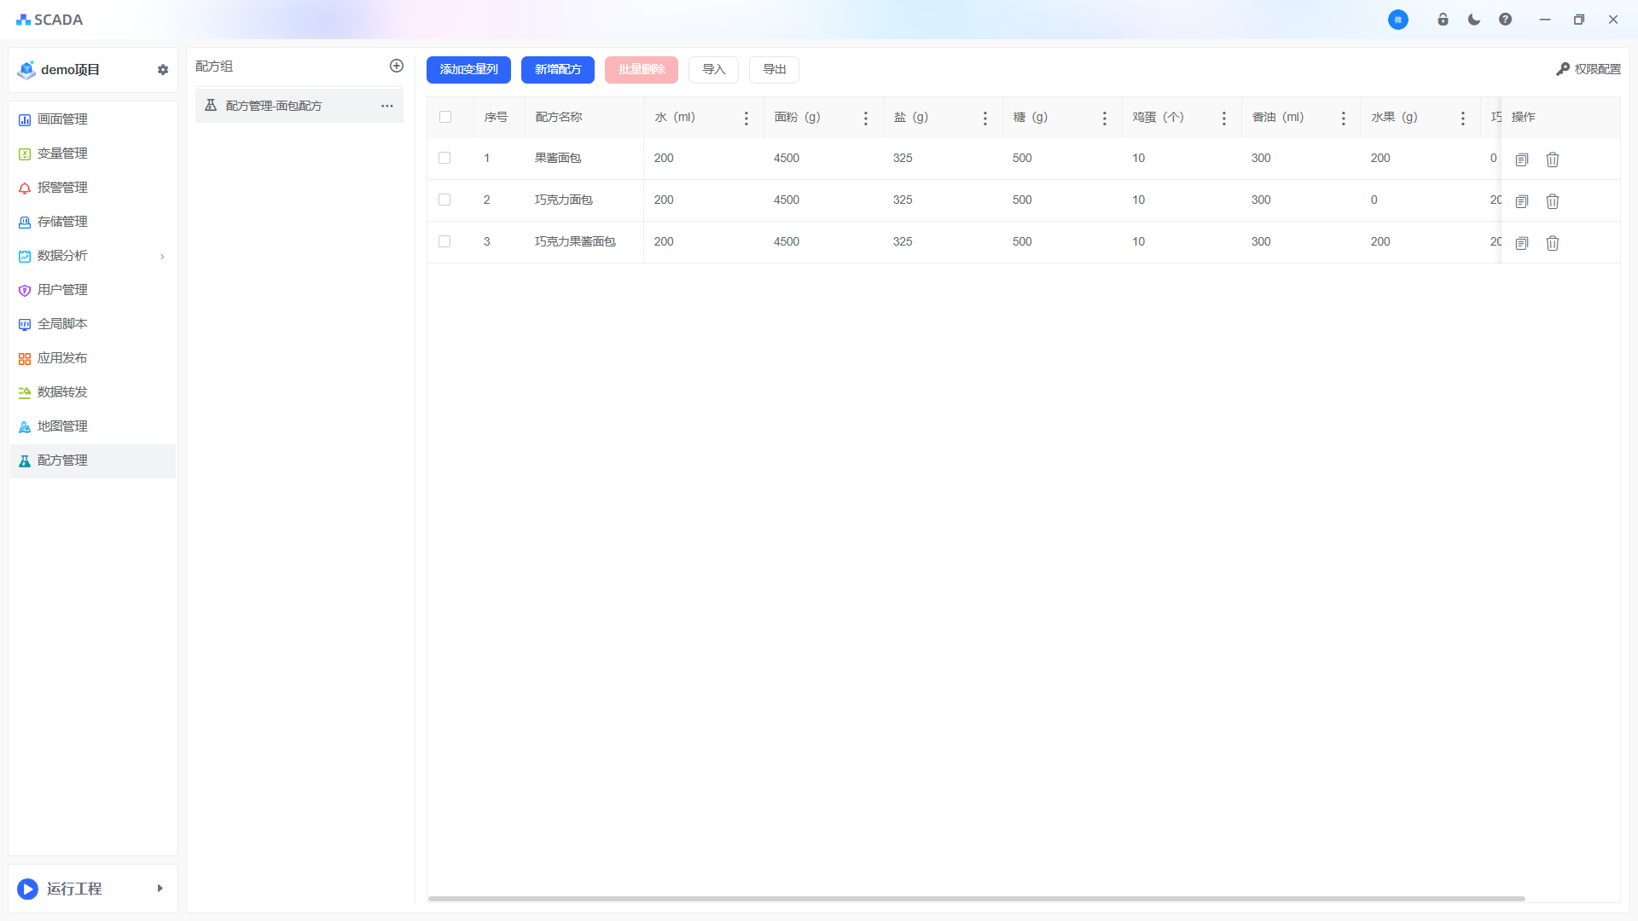Click the 新增配方 button
The image size is (1638, 921).
pyautogui.click(x=557, y=70)
